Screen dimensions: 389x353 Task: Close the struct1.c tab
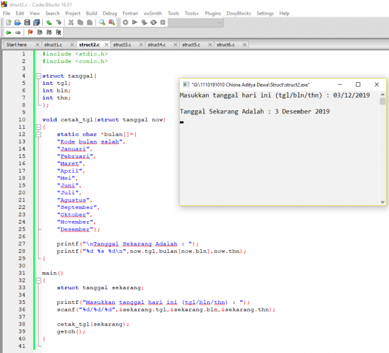point(72,45)
